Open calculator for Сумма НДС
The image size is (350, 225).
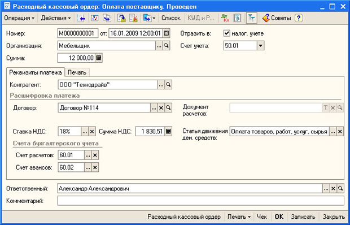[168, 131]
